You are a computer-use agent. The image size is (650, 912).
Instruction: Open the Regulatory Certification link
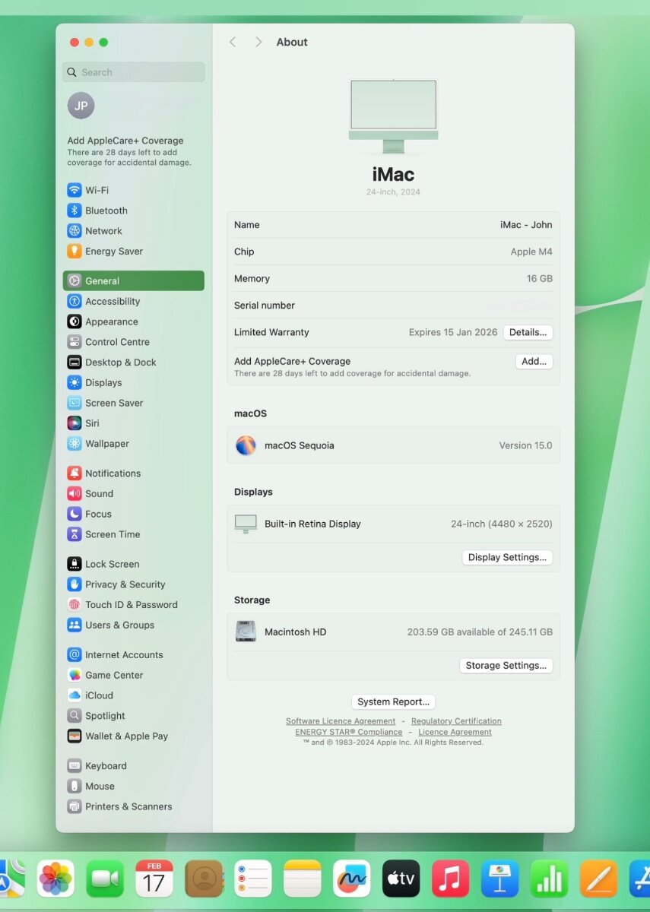(456, 721)
